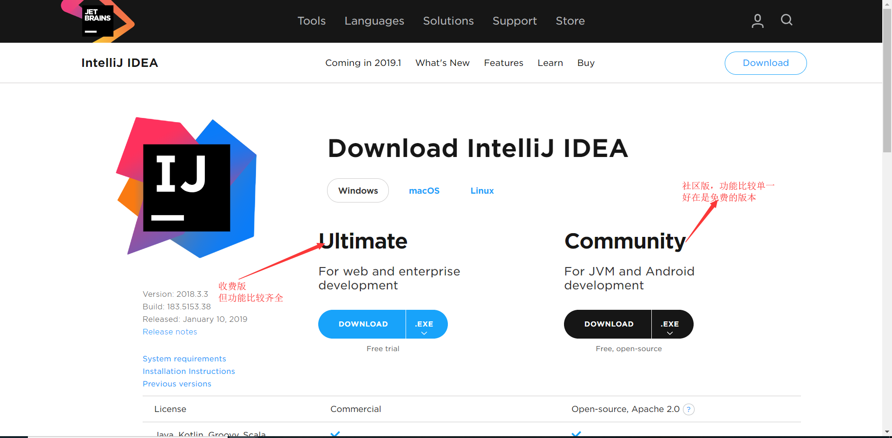The width and height of the screenshot is (892, 438).
Task: Expand the Community .EXE format dropdown
Action: tap(672, 324)
